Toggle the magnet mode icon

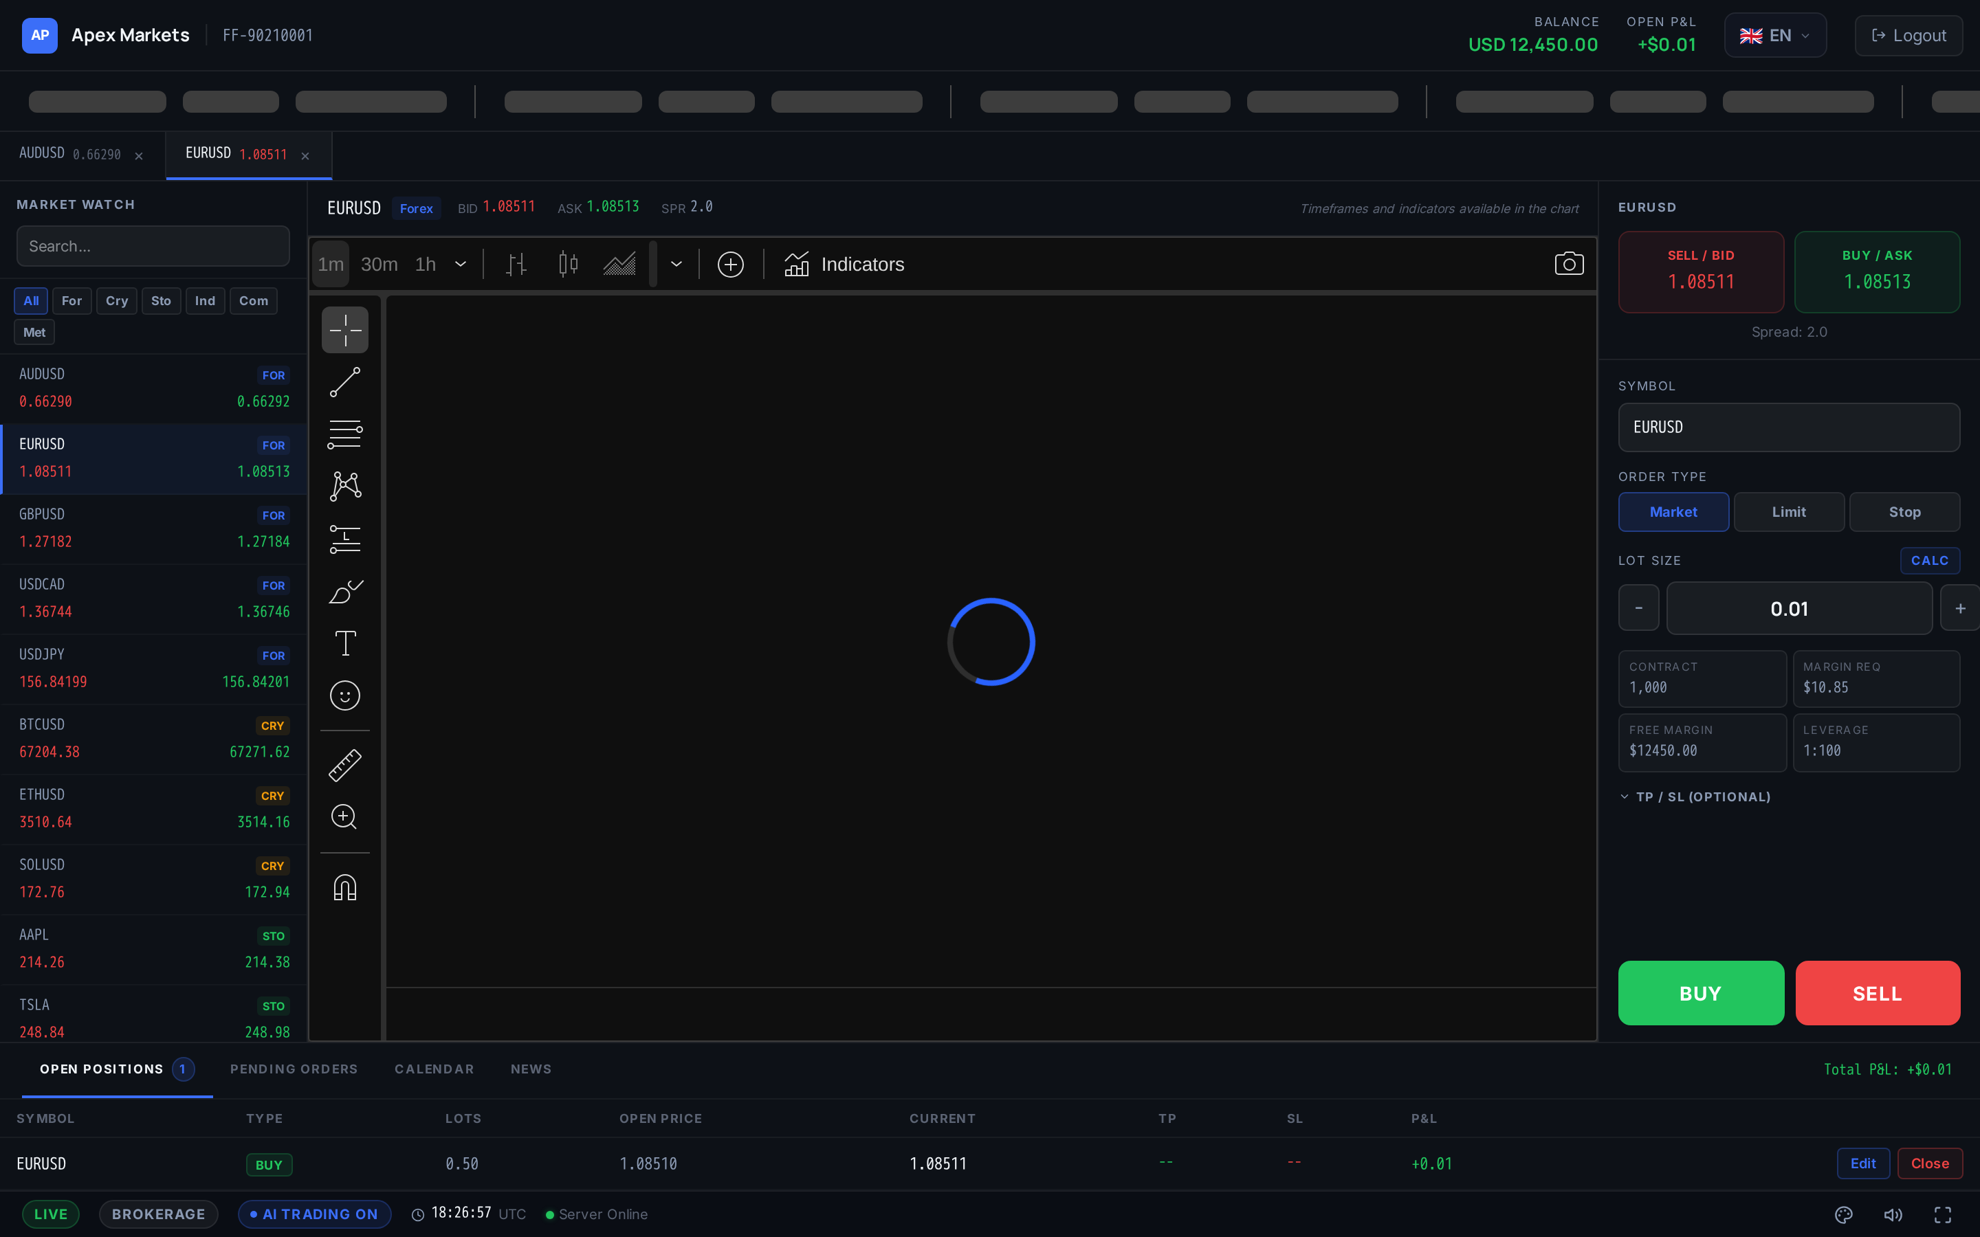pyautogui.click(x=344, y=887)
